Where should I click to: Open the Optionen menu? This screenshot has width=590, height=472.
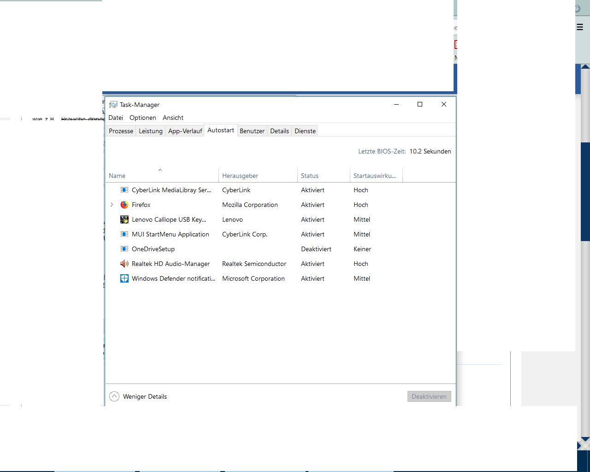coord(143,118)
